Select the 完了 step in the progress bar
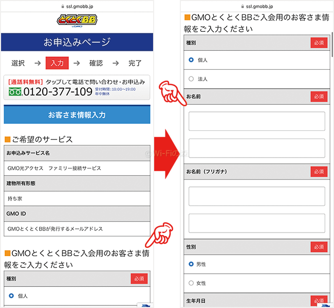The height and width of the screenshot is (308, 334). coord(135,63)
